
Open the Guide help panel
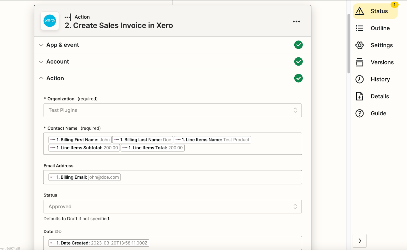pyautogui.click(x=359, y=113)
